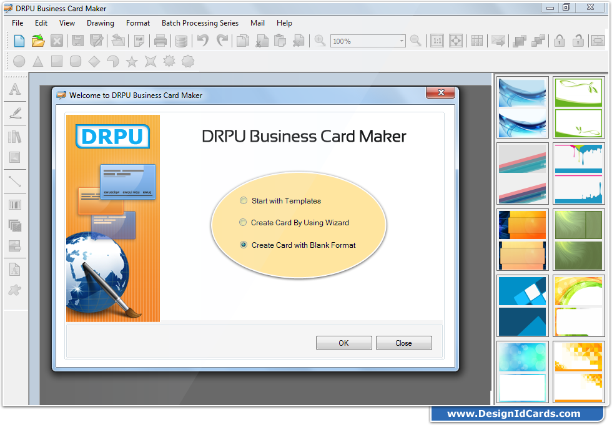Open the Help menu
This screenshot has width=612, height=425.
click(x=284, y=23)
